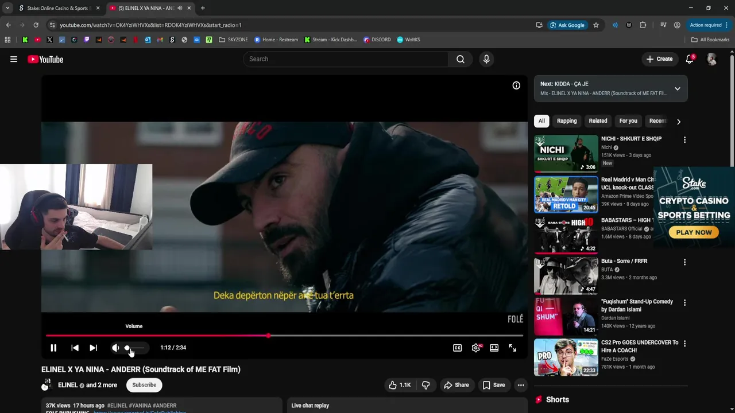
Task: Reload the page with the refresh icon
Action: [36, 25]
